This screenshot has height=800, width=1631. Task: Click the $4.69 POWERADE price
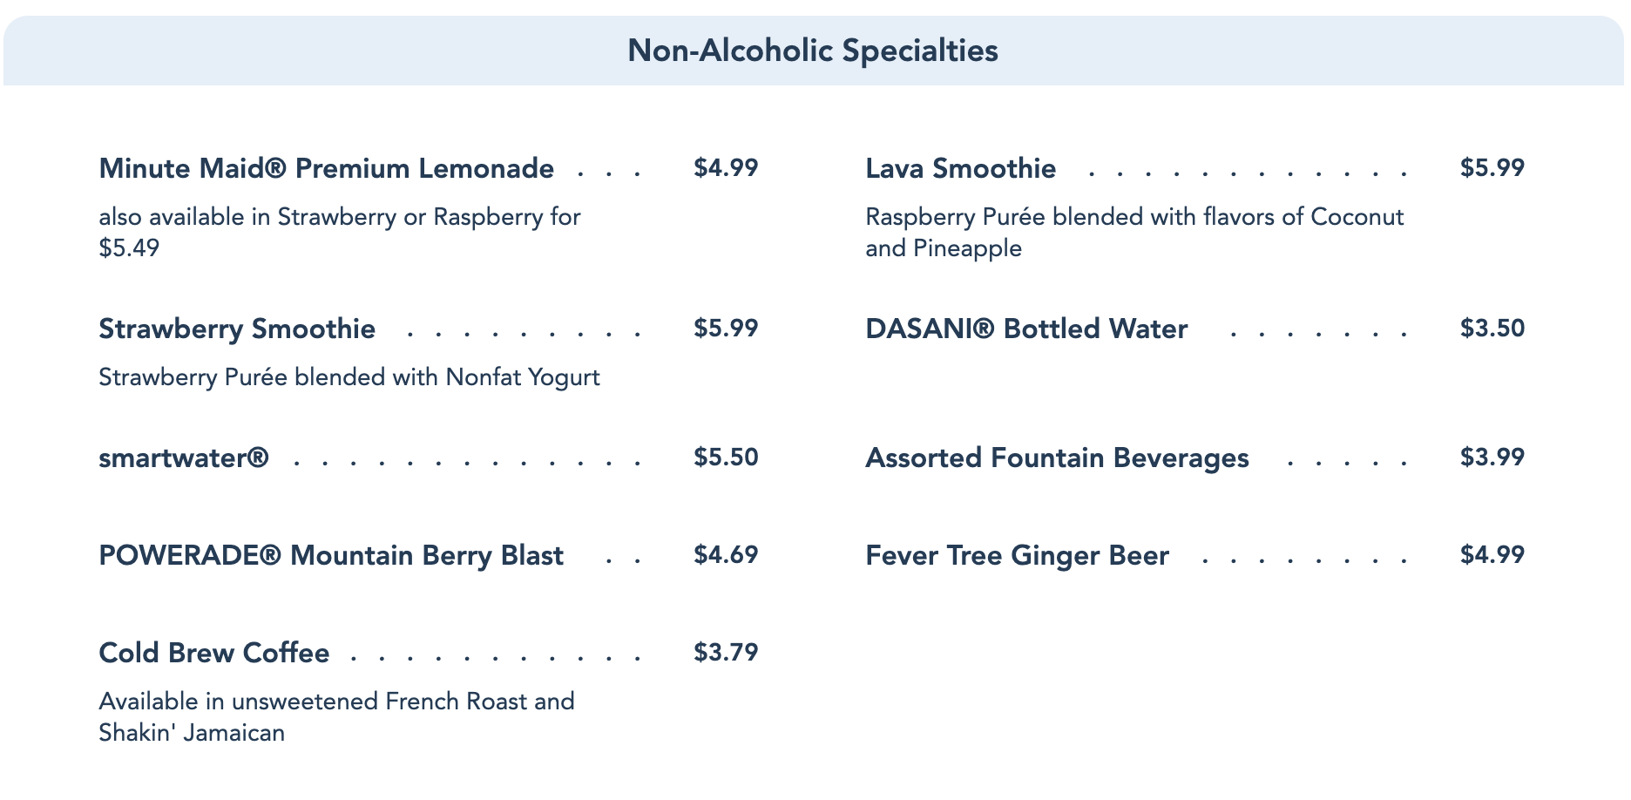click(726, 555)
